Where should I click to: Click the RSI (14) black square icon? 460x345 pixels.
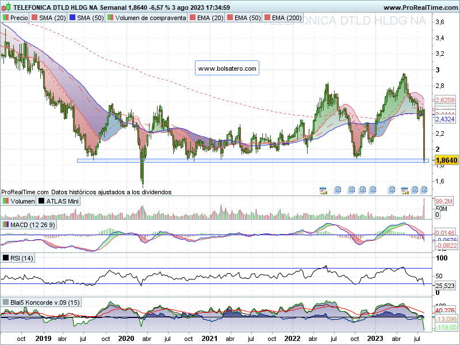pyautogui.click(x=5, y=258)
